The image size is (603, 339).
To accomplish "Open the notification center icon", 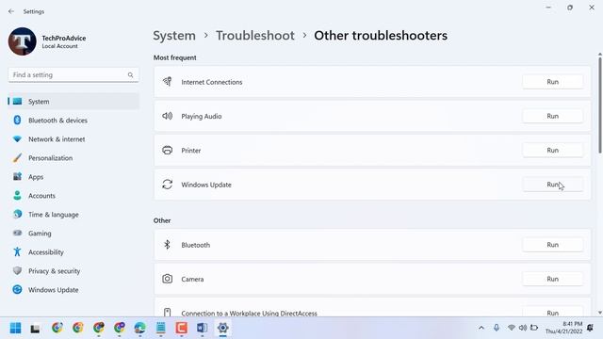I will coord(591,328).
